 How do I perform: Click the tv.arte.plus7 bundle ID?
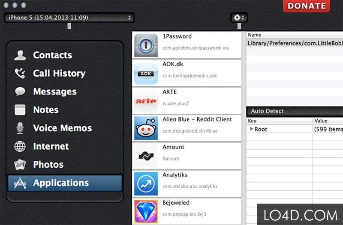tap(175, 104)
